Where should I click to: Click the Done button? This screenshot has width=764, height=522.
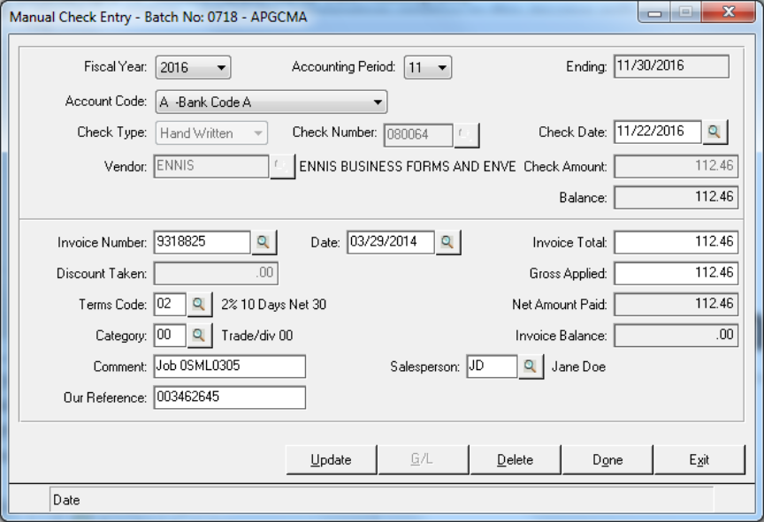pyautogui.click(x=607, y=459)
